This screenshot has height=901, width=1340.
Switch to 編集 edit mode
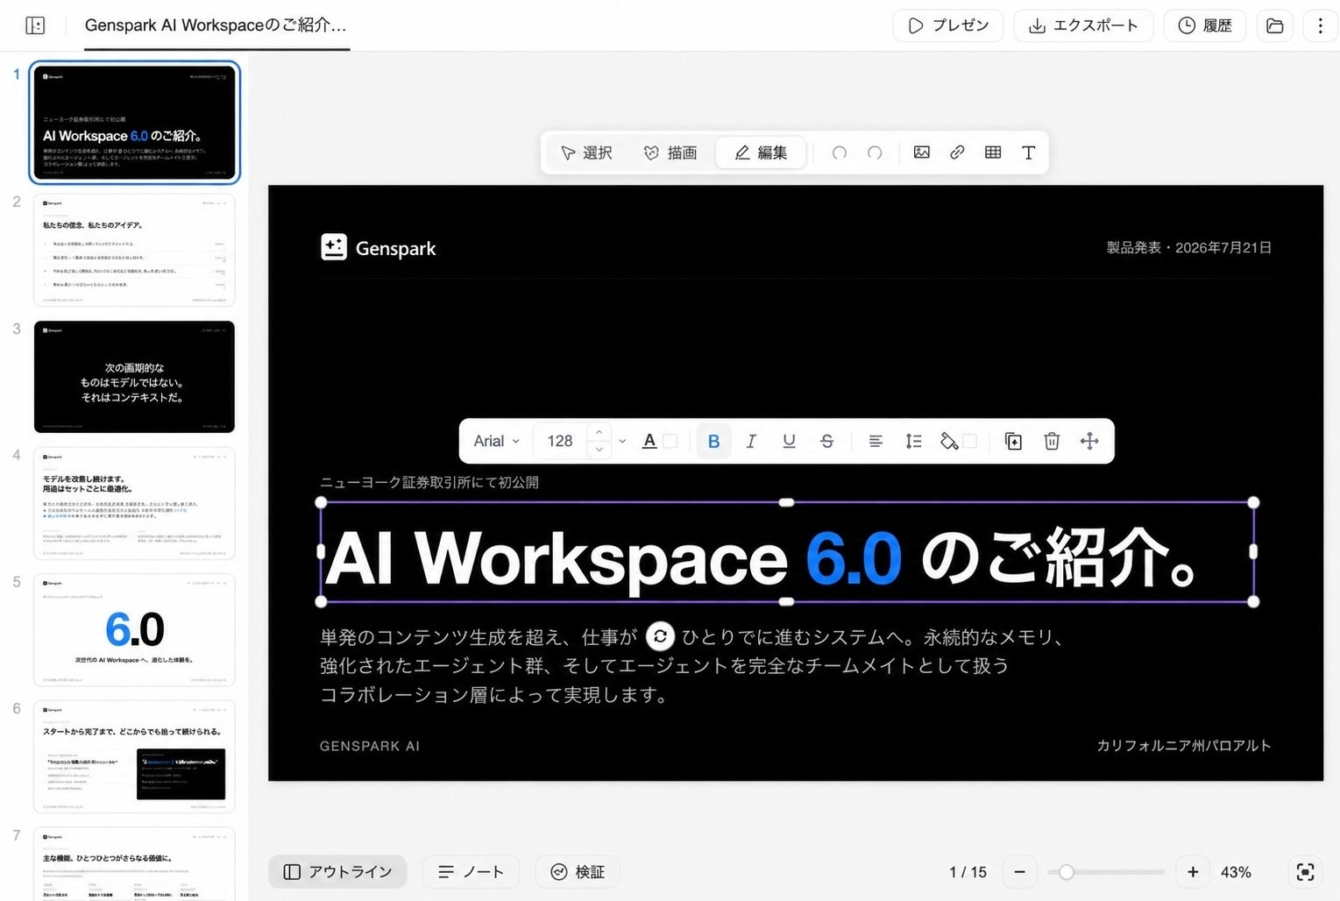[x=761, y=153]
